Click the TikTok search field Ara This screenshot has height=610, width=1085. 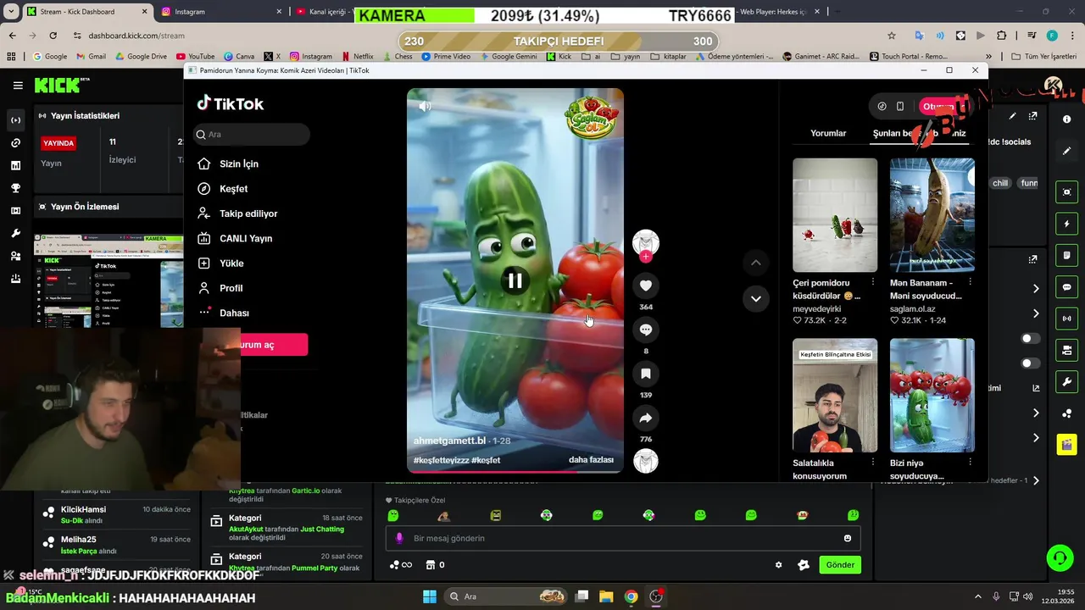click(251, 134)
